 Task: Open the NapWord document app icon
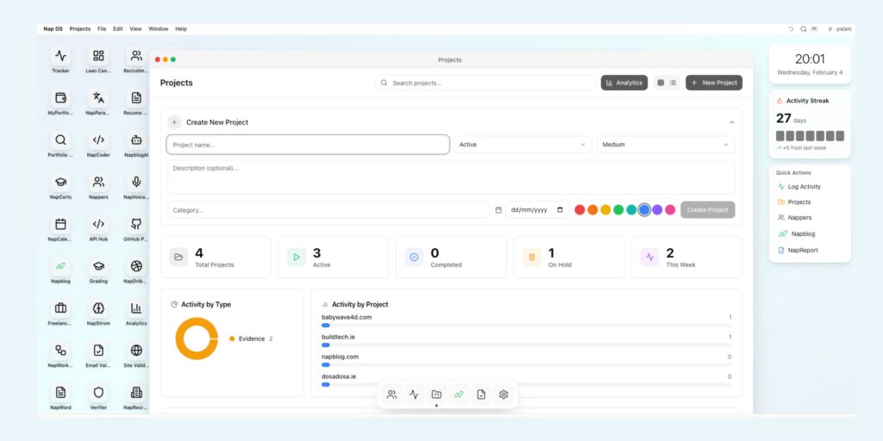click(61, 392)
